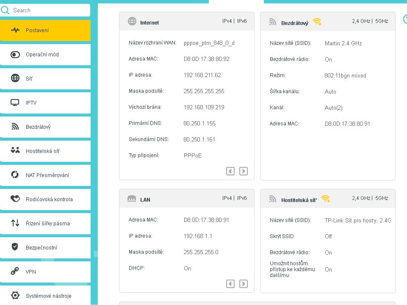
Task: Click the IPTV monitor icon
Action: (x=15, y=103)
